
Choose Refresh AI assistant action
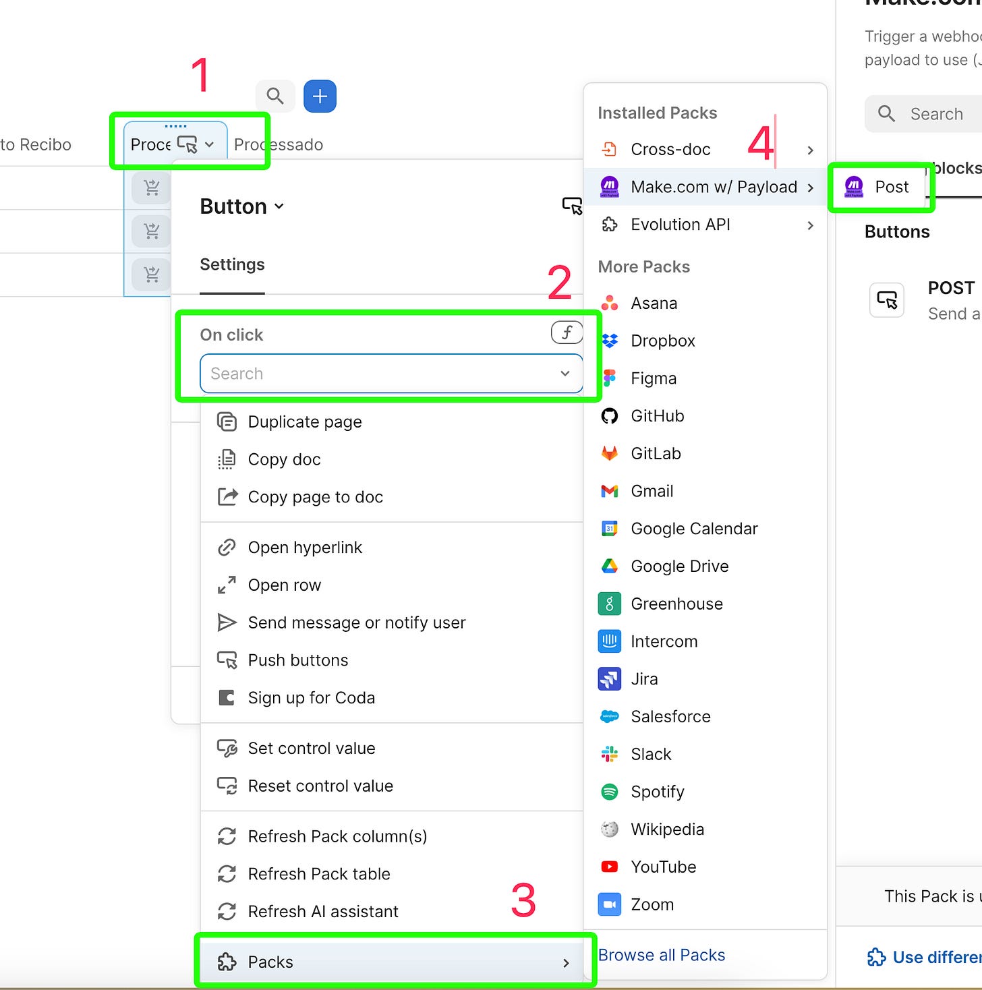coord(391,912)
